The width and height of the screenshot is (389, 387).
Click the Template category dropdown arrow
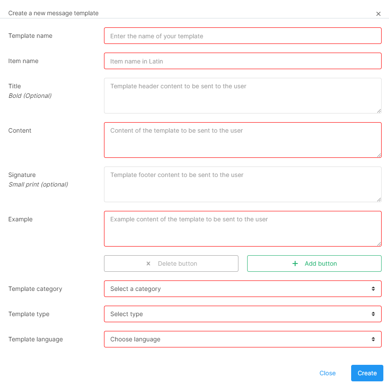[x=373, y=289]
